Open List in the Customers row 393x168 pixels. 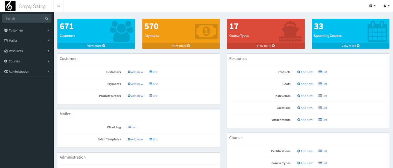click(153, 72)
